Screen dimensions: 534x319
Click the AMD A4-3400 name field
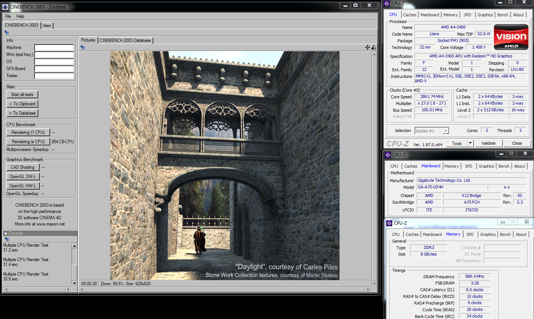[453, 27]
